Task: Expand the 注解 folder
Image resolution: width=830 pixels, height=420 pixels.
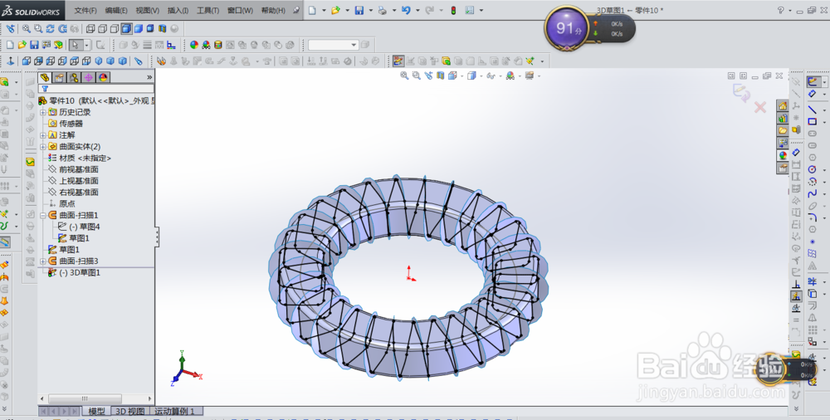Action: click(x=43, y=135)
